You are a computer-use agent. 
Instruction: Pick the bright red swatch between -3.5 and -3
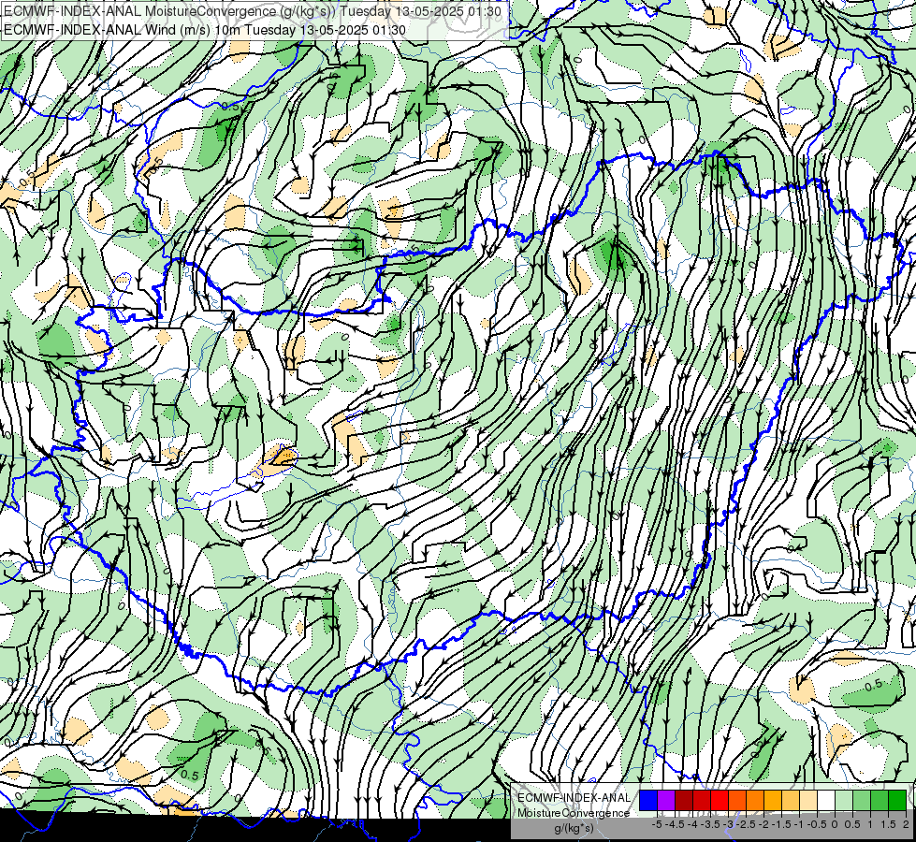720,800
